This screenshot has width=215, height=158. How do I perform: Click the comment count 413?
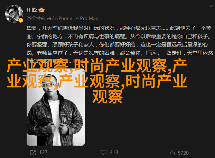pos(114,152)
